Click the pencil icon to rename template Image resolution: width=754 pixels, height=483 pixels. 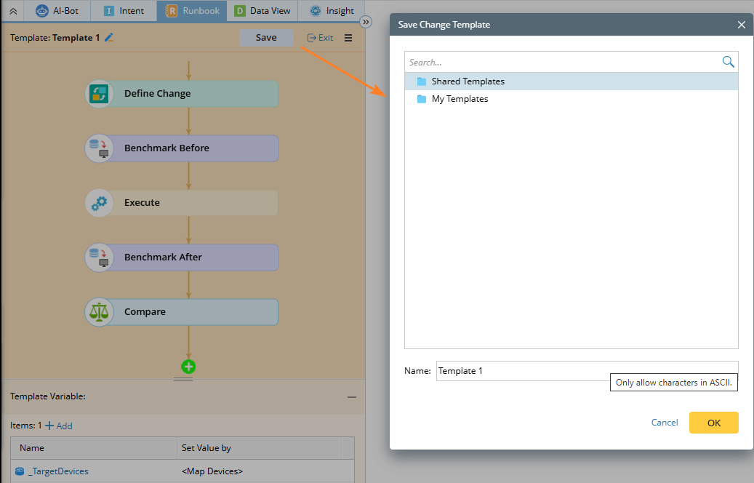[109, 38]
